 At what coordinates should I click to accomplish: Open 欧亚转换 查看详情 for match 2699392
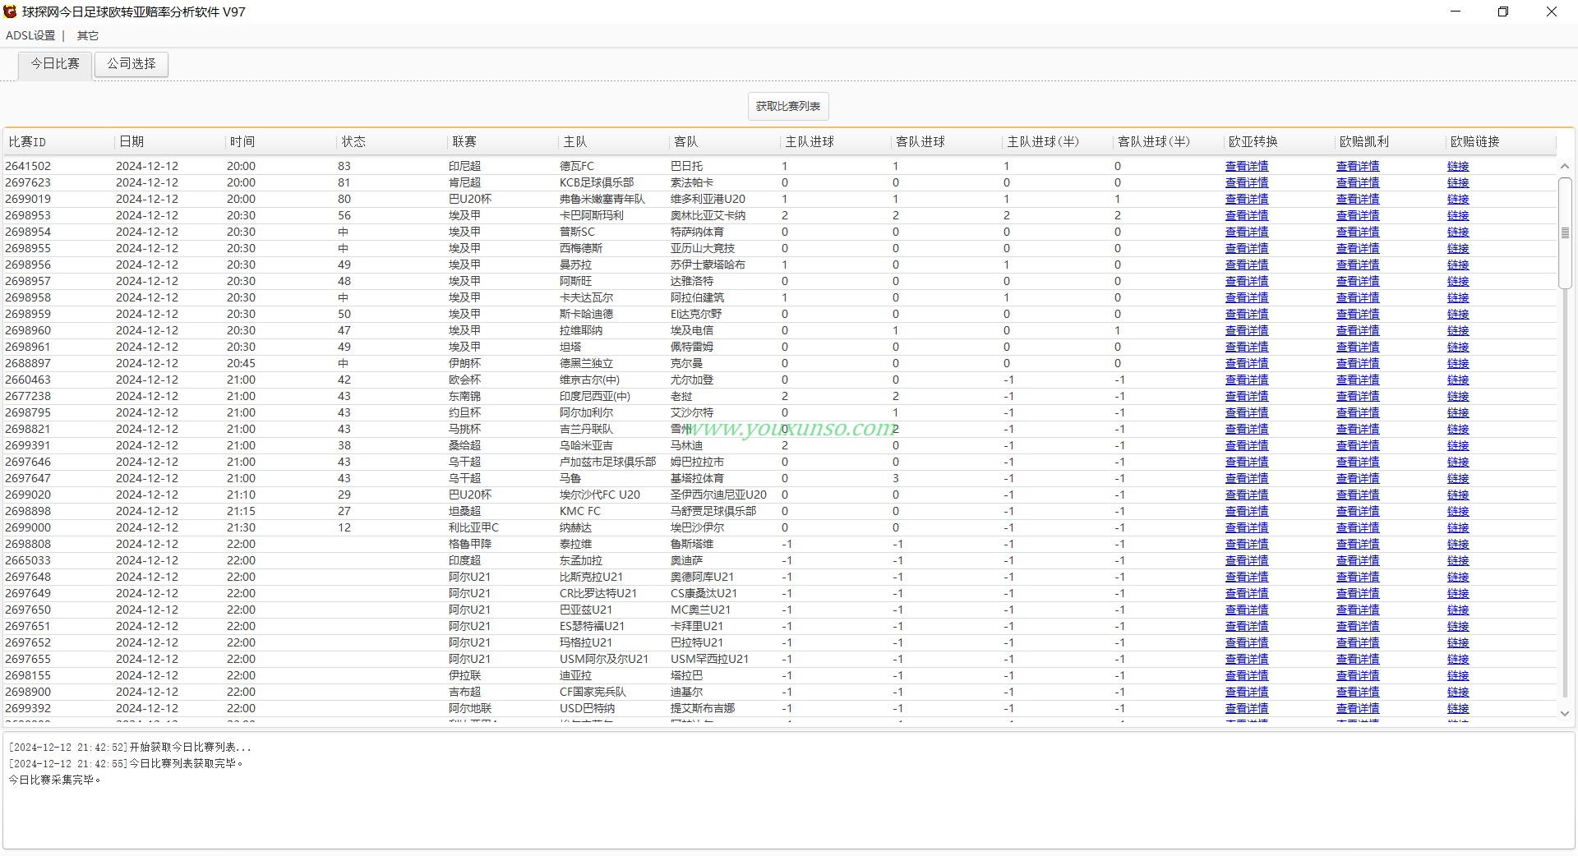pyautogui.click(x=1247, y=708)
